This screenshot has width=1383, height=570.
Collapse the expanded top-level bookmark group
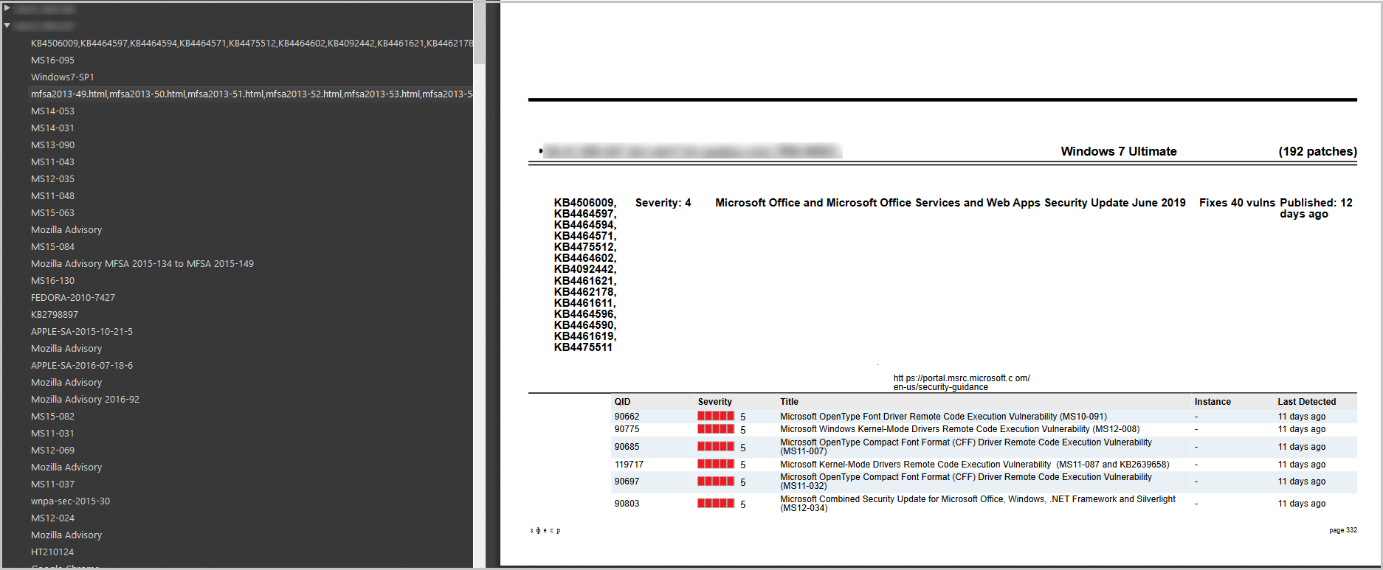click(7, 26)
